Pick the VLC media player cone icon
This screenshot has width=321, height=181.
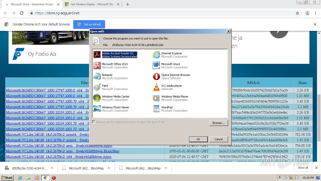click(x=156, y=87)
